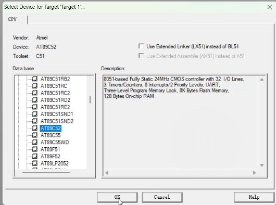Click chip icon beside AT89C55WD
Viewport: 276px width, 205px height.
(34, 142)
